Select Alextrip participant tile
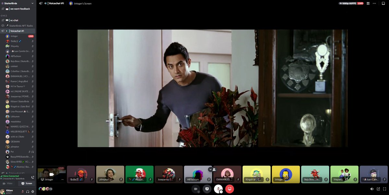389x195 pixels. click(x=139, y=175)
